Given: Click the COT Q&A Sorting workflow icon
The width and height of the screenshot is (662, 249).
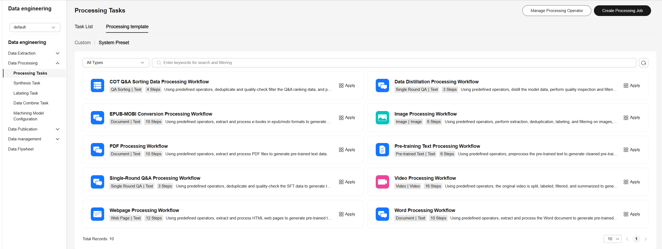Looking at the screenshot, I should [x=97, y=85].
